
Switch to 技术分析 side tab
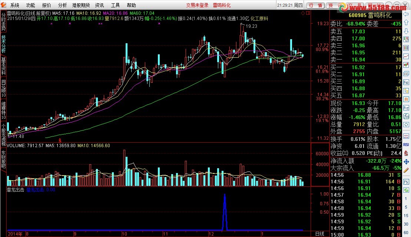pyautogui.click(x=3, y=44)
